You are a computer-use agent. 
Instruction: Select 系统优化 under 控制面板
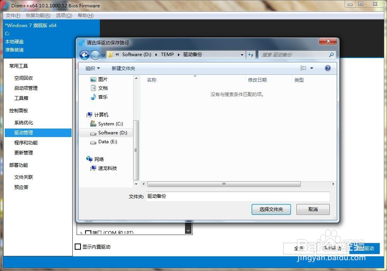pos(23,122)
